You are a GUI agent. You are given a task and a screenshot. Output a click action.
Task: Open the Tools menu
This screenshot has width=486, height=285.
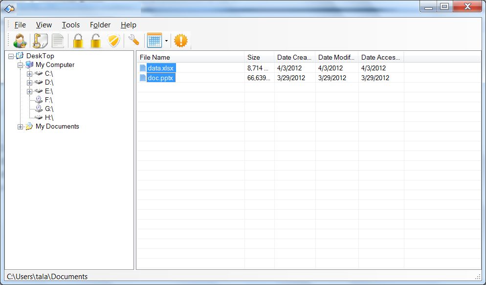pyautogui.click(x=71, y=25)
